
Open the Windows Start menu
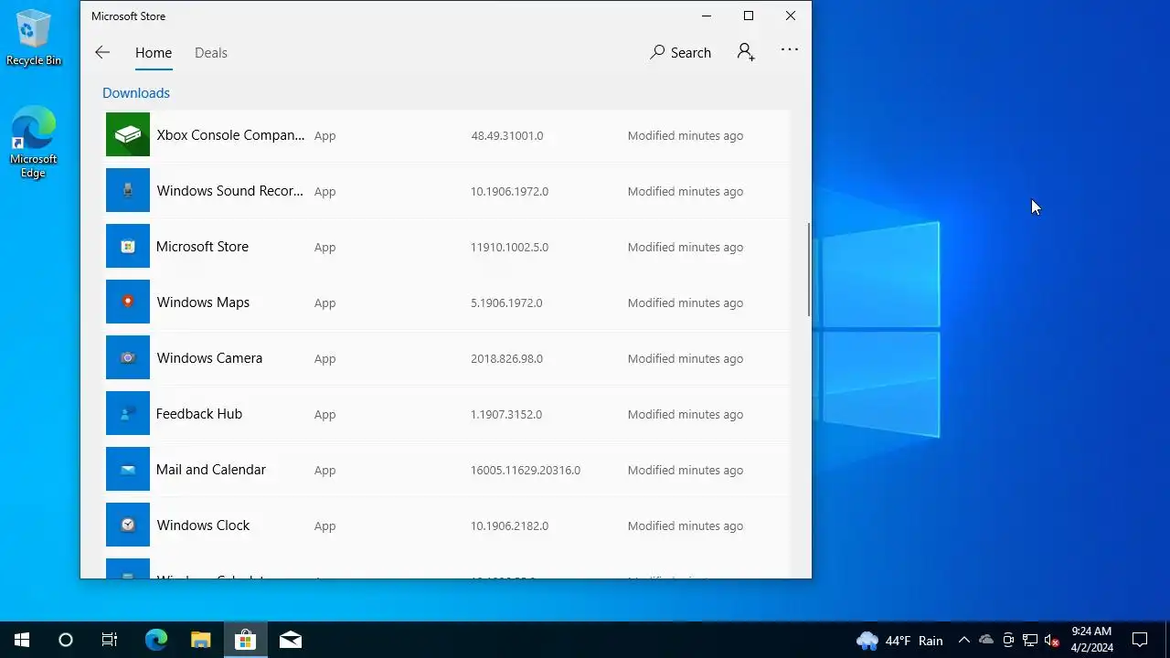pyautogui.click(x=22, y=640)
